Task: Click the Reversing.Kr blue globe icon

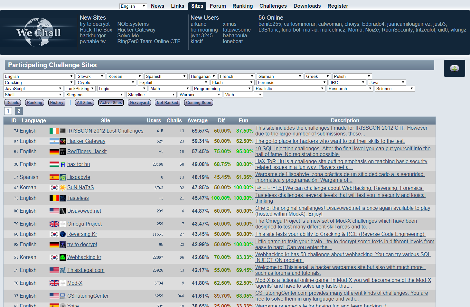Action: (x=63, y=234)
